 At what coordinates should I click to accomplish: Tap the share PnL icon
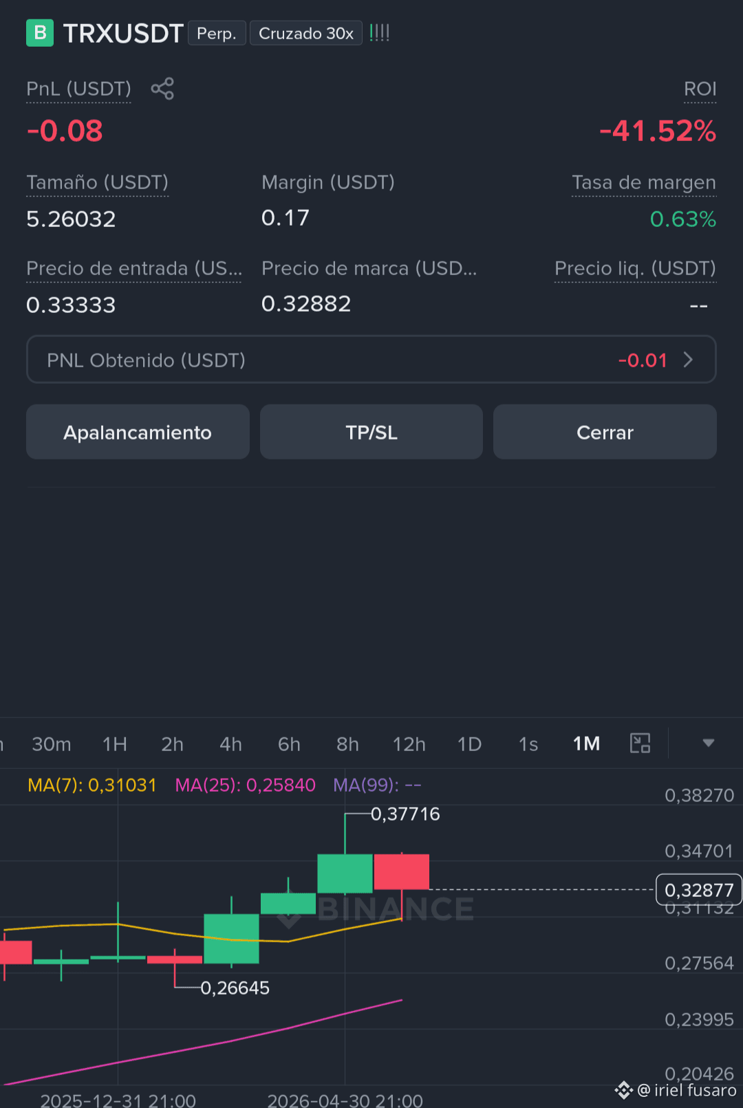[162, 89]
